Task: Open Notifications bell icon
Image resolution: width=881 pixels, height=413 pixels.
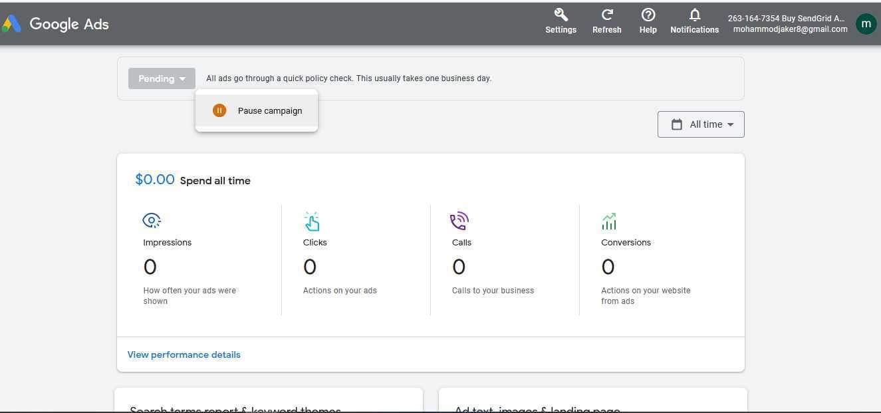Action: (x=694, y=15)
